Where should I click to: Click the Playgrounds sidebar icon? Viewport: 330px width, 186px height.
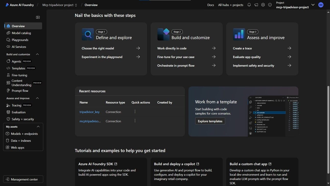[x=8, y=40]
